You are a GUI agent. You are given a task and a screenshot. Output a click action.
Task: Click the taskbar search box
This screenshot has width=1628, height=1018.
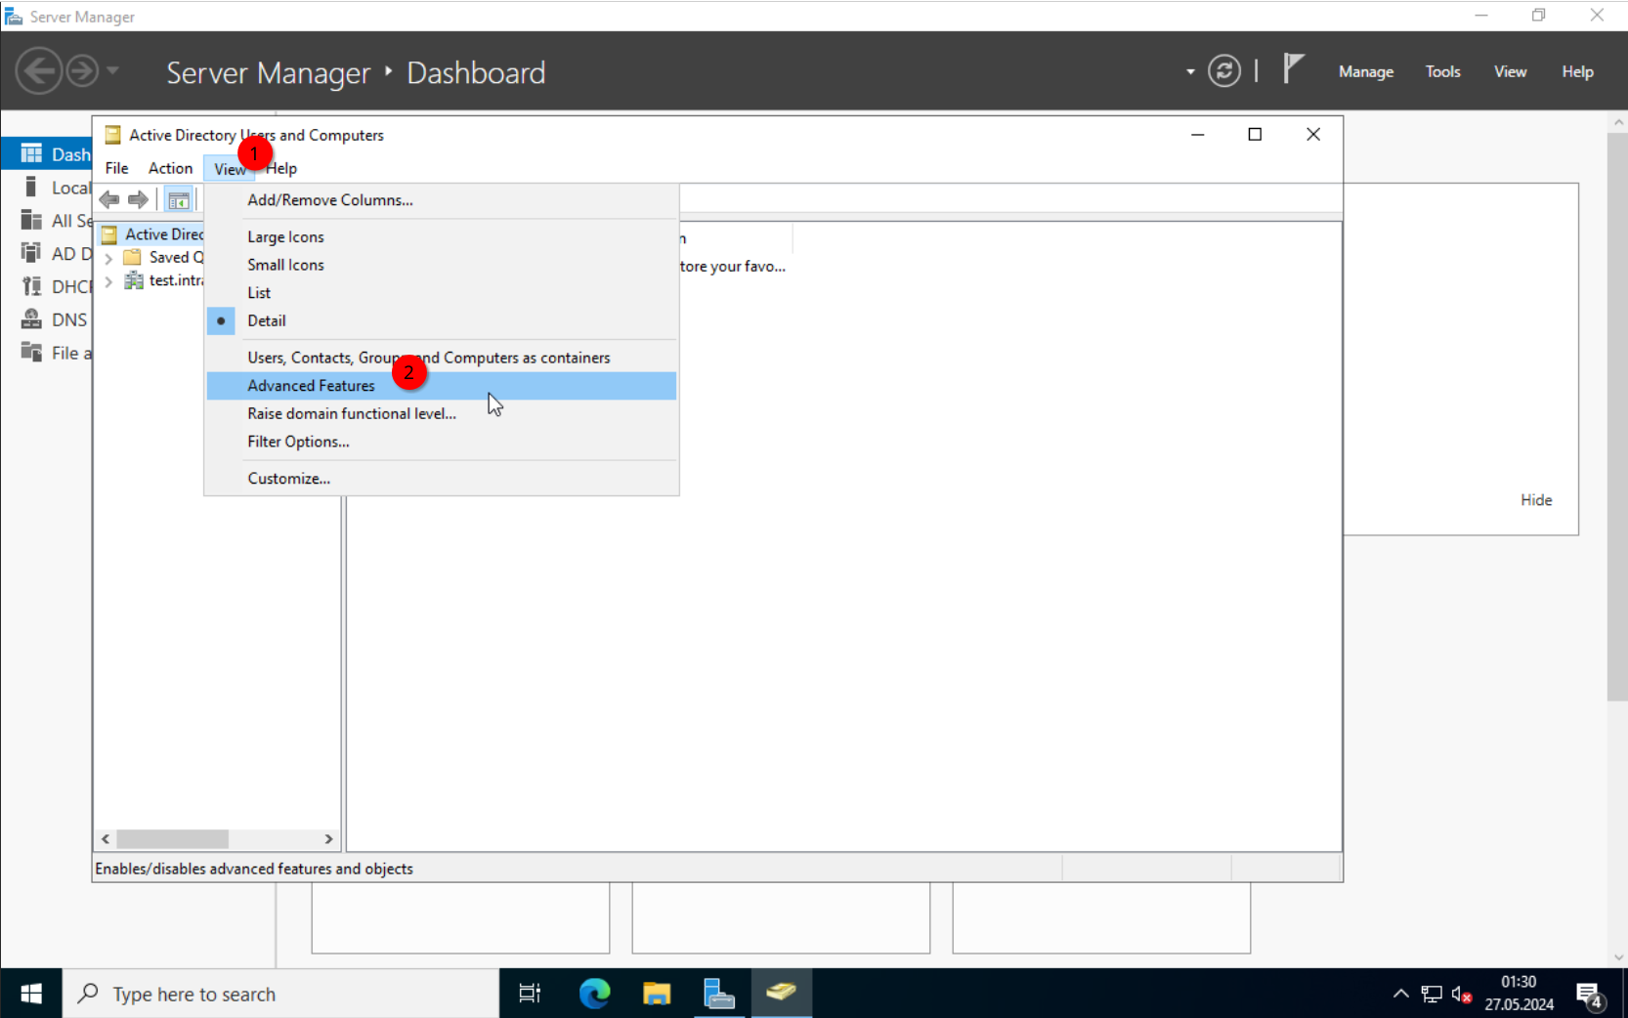[281, 994]
